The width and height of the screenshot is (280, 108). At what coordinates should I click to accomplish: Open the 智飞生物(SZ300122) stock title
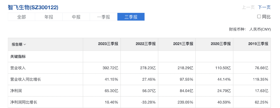(x=33, y=7)
